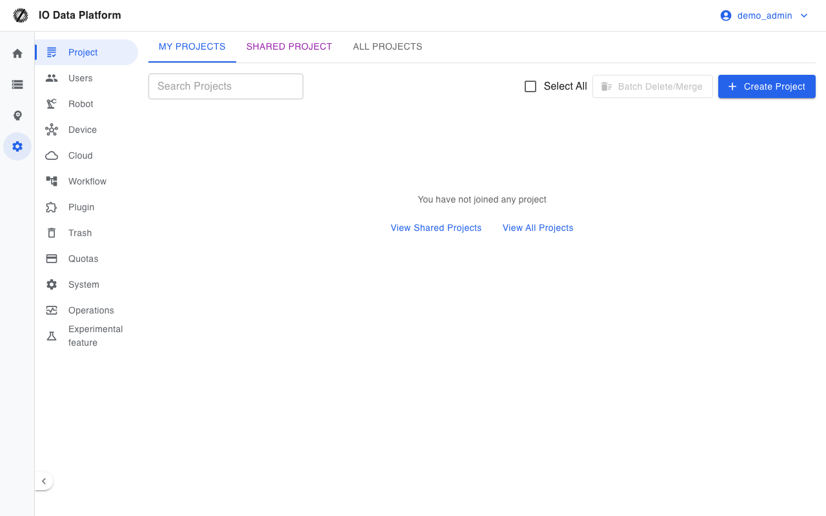
Task: Click the Select All label text
Action: click(565, 86)
